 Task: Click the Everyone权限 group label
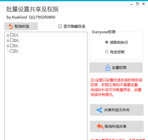(104, 32)
